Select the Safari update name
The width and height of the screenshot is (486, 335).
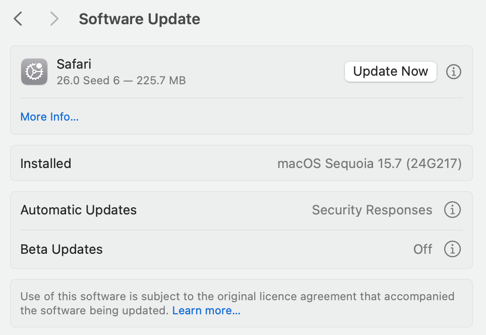coord(74,64)
